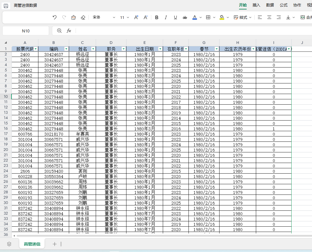Click the redo arrow icon
The image size is (312, 252).
click(x=64, y=17)
